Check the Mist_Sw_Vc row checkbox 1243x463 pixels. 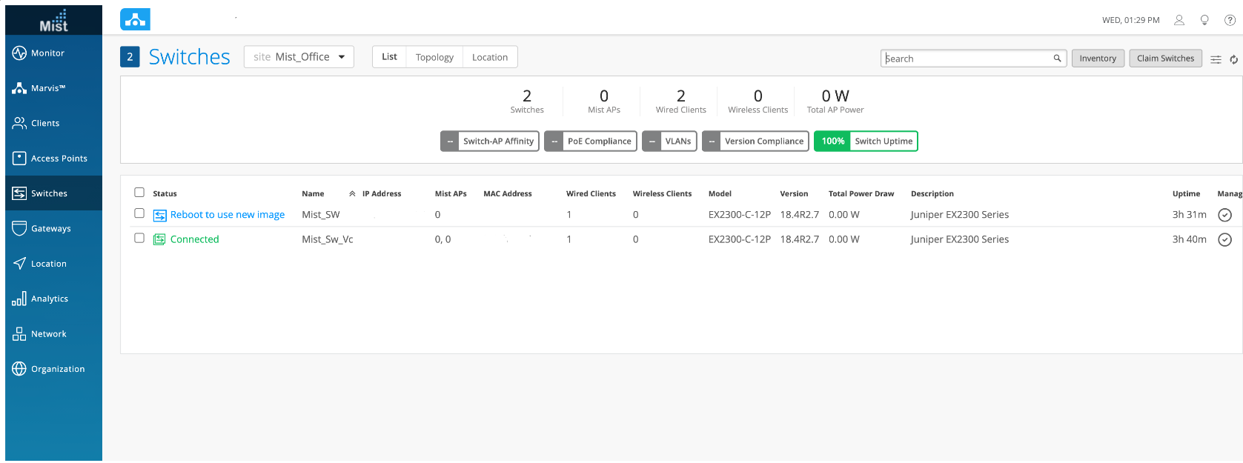pos(139,238)
